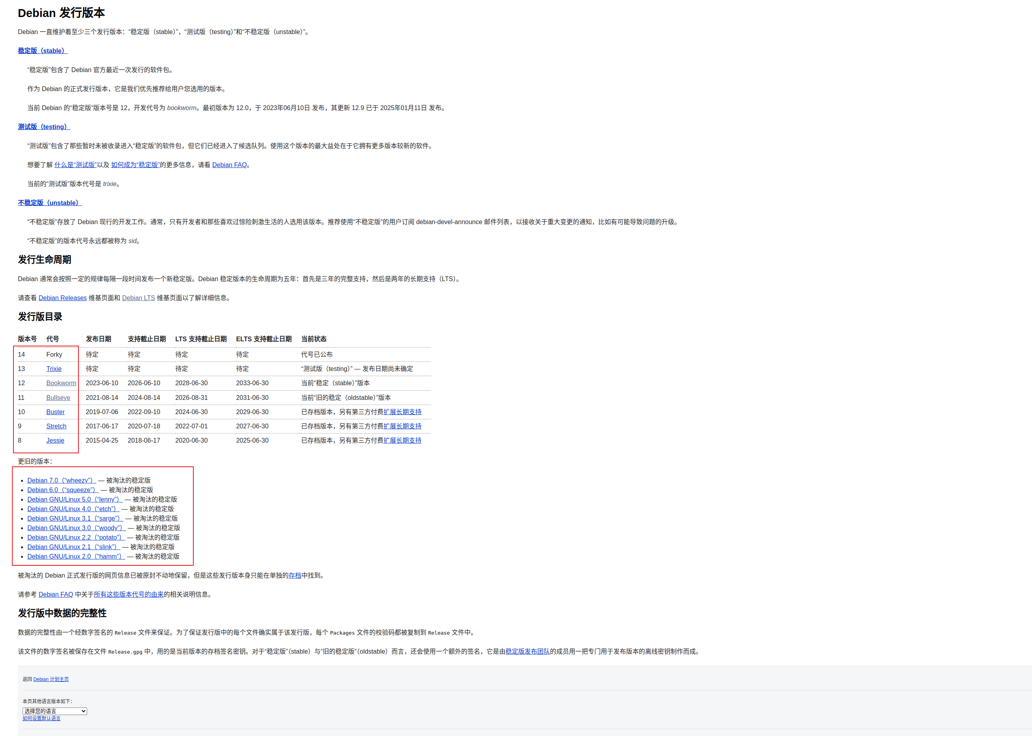1032x736 pixels.
Task: Click the 当前状态 column header
Action: click(314, 339)
